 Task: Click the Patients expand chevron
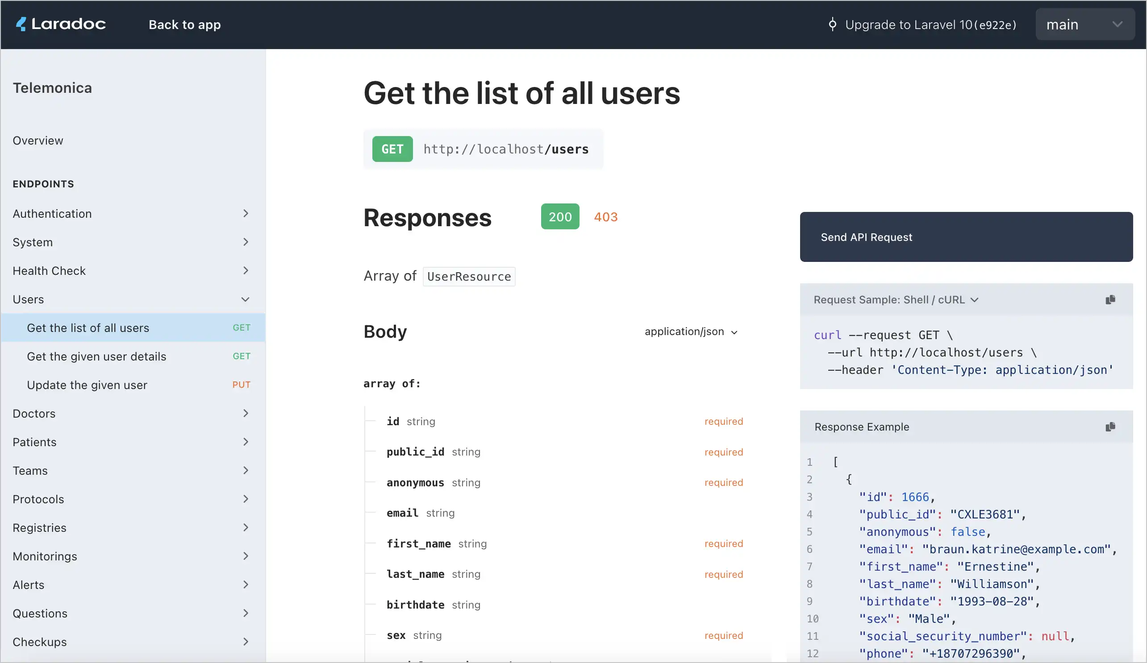point(246,442)
